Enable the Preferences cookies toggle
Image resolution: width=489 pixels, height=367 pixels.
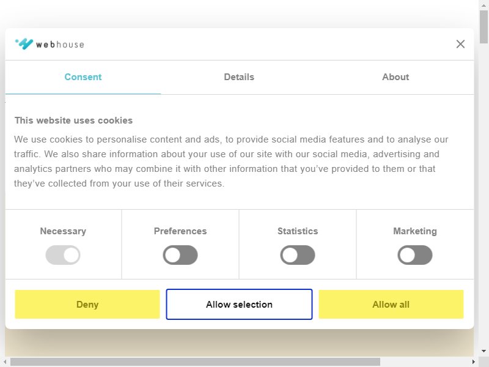tap(180, 255)
